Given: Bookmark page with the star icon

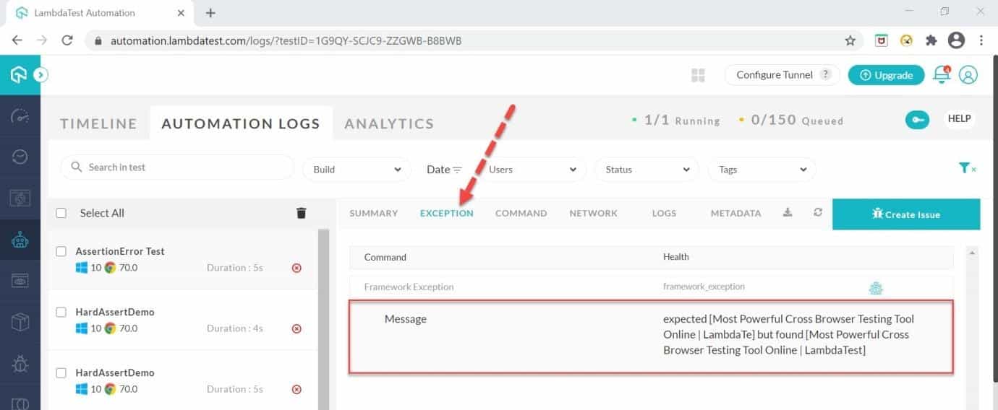Looking at the screenshot, I should pos(850,41).
